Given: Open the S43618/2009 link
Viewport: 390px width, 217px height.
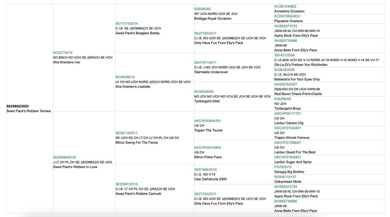Looking at the screenshot, I should tap(284, 70).
